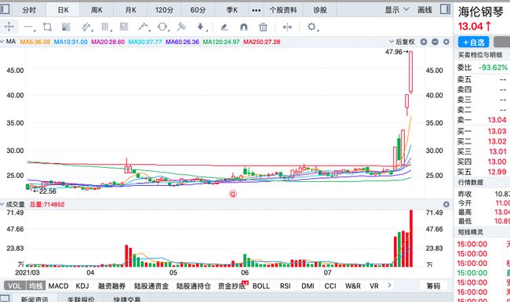The height and width of the screenshot is (302, 510).
Task: Select the 资金抄底 indicator
Action: [231, 286]
